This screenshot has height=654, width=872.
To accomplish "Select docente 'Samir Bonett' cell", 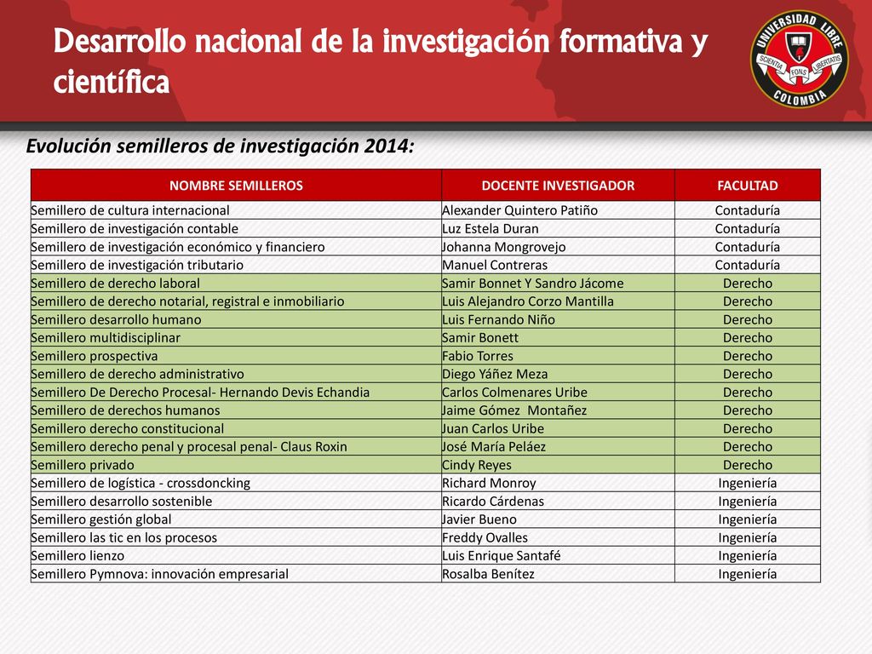I will coord(559,337).
